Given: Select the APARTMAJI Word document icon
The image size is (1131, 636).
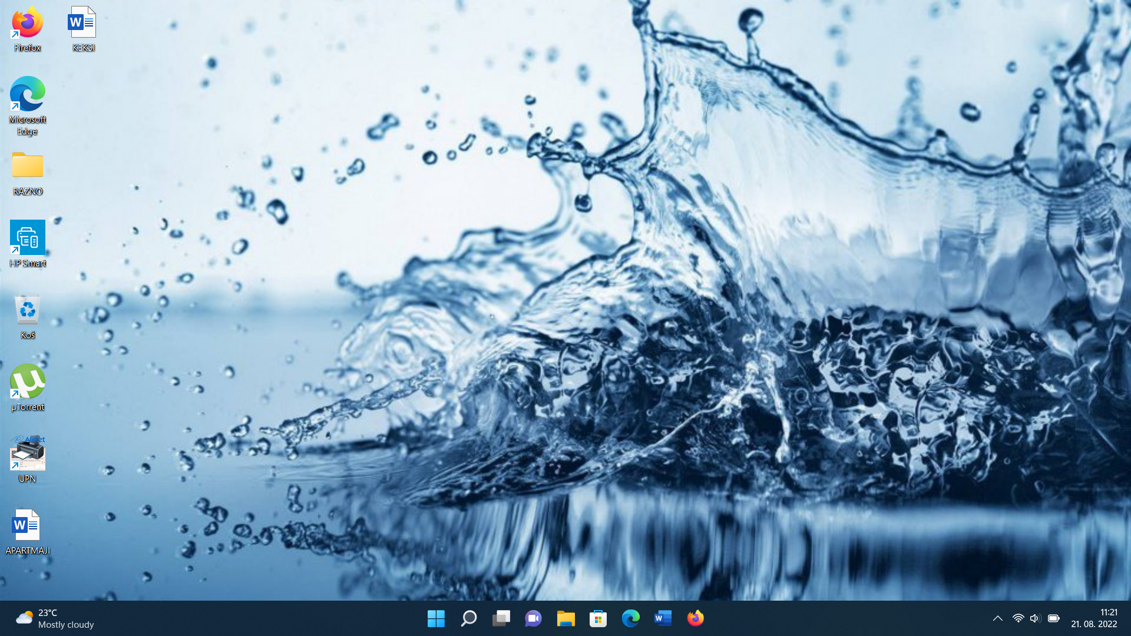Looking at the screenshot, I should [x=27, y=532].
